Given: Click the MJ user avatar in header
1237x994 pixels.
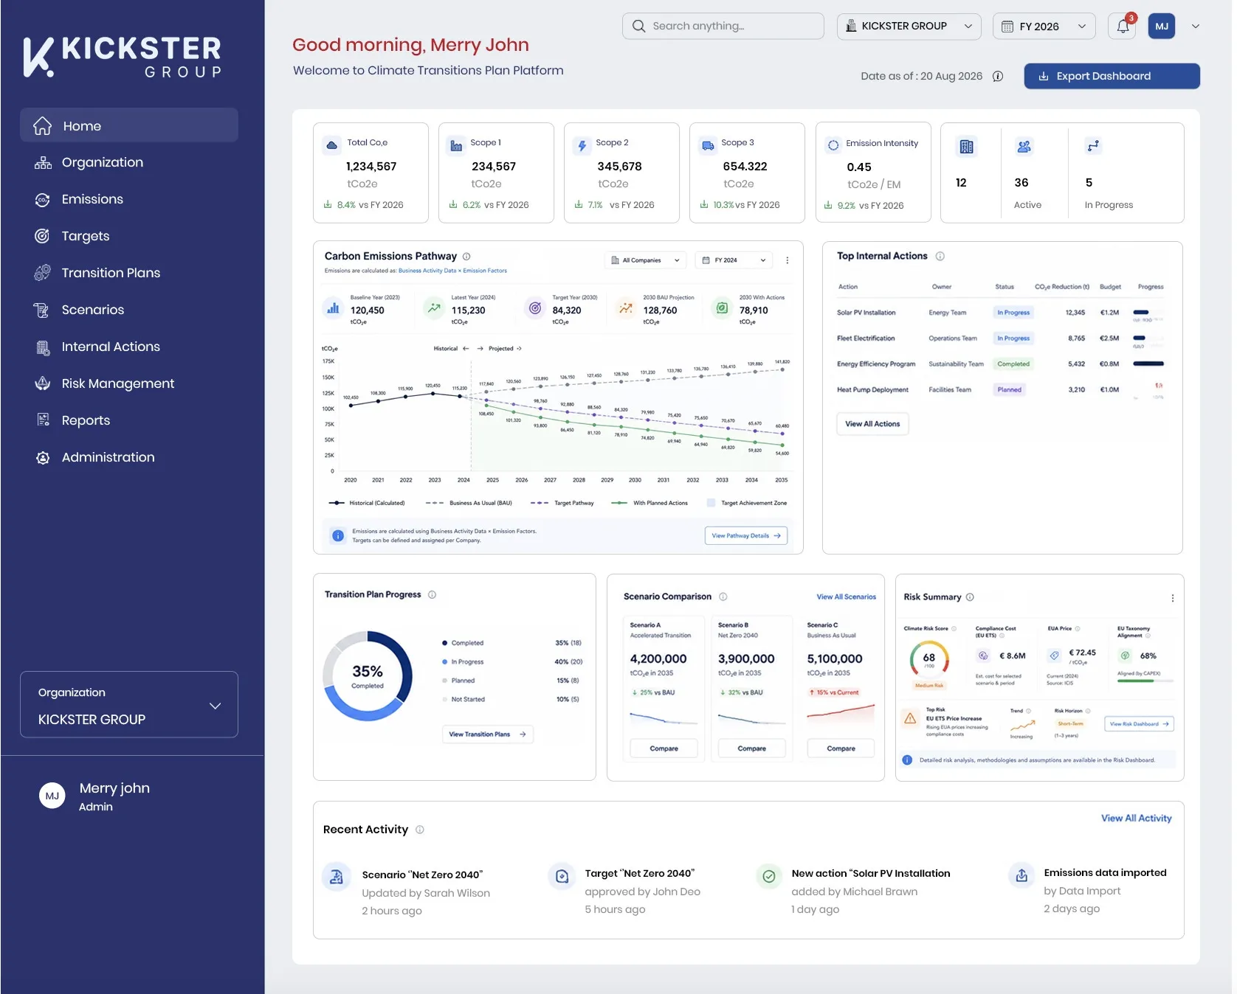Looking at the screenshot, I should click(1162, 27).
